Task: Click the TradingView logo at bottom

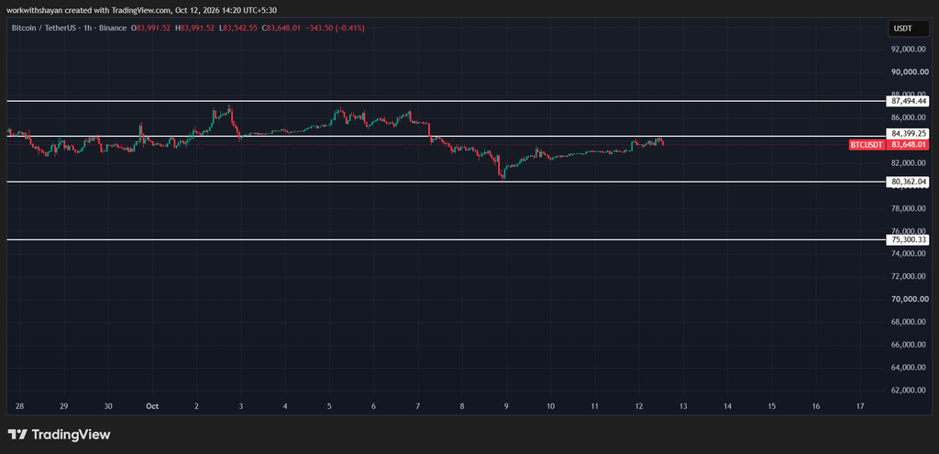Action: tap(59, 435)
